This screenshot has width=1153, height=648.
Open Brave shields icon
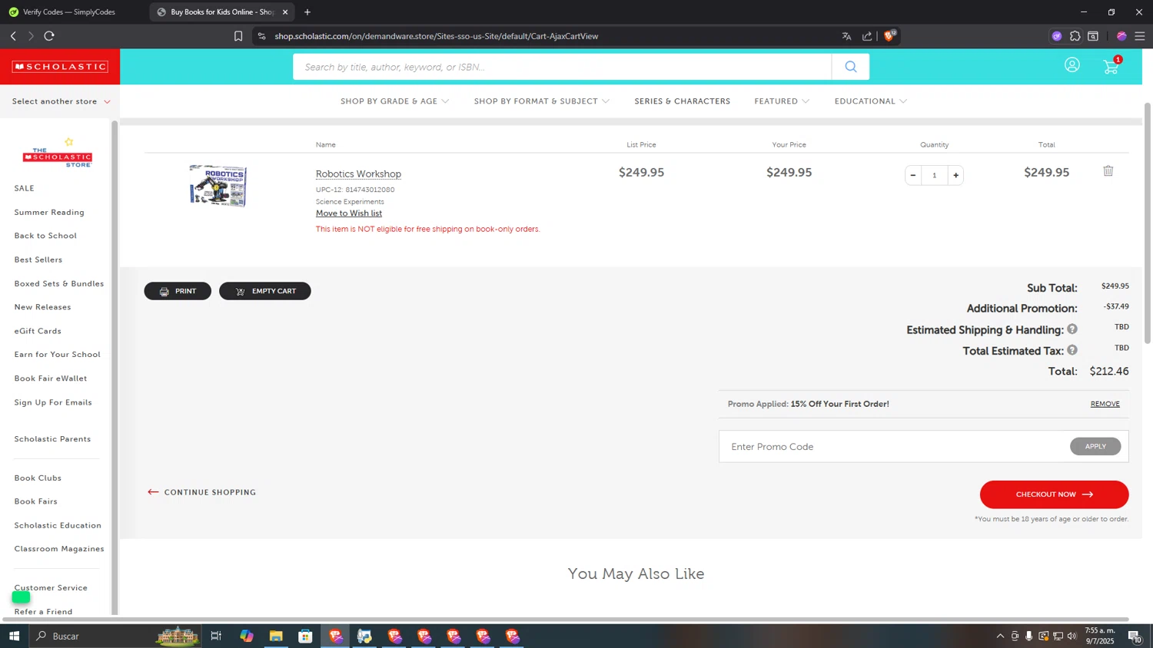(x=889, y=35)
